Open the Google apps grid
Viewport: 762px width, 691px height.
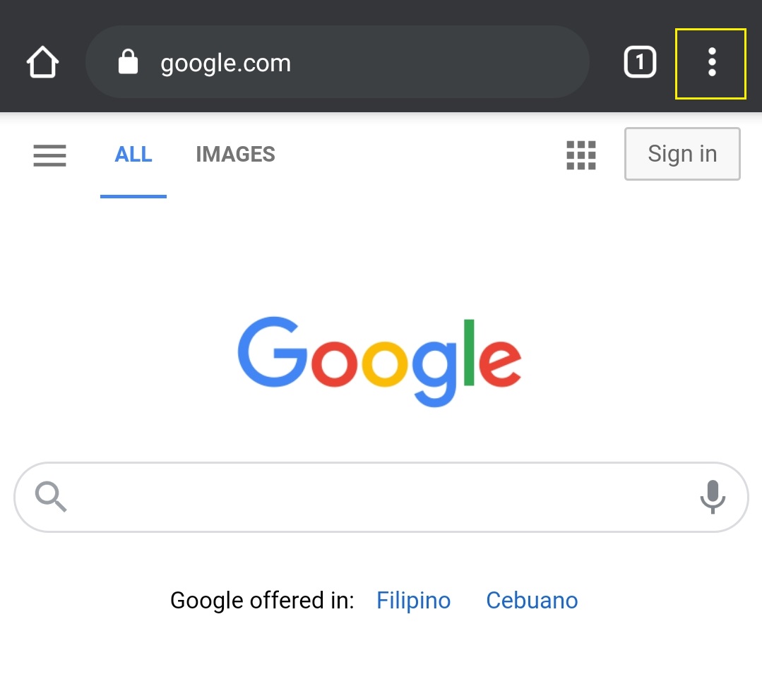(581, 155)
